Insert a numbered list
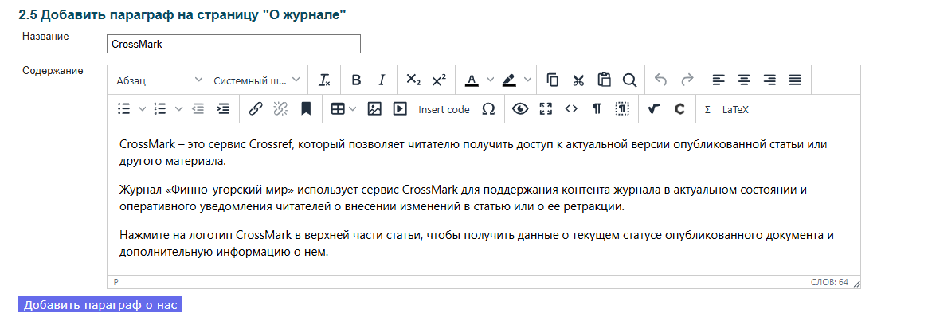Image resolution: width=928 pixels, height=325 pixels. coord(160,109)
